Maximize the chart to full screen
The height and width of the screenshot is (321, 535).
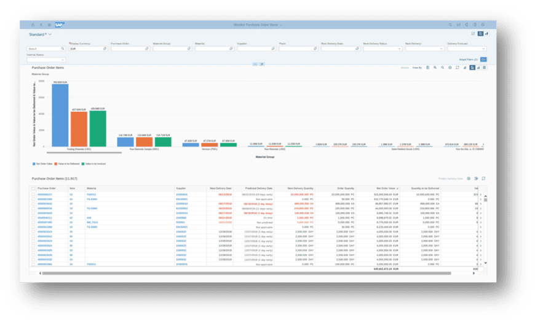point(458,67)
